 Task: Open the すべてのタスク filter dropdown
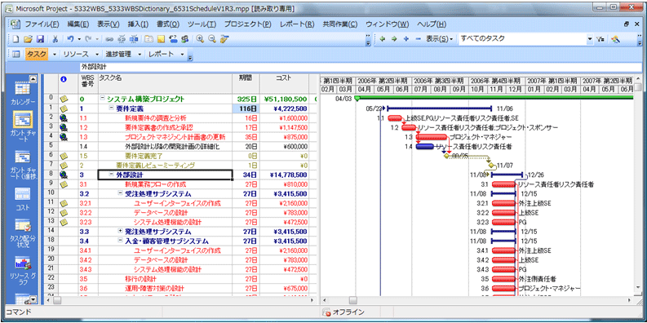tap(590, 39)
